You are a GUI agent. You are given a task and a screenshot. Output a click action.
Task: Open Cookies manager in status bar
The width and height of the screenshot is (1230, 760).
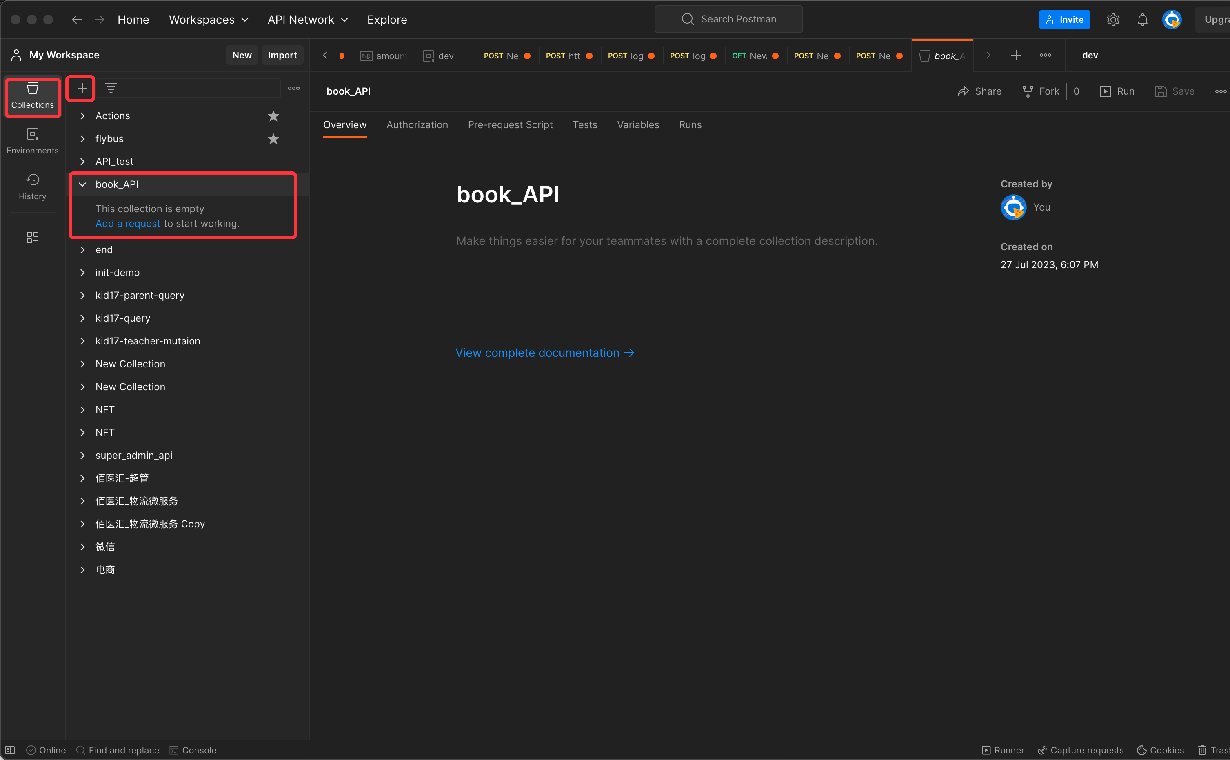pyautogui.click(x=1160, y=750)
